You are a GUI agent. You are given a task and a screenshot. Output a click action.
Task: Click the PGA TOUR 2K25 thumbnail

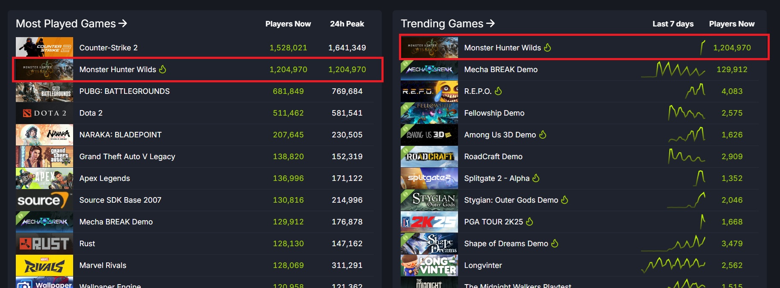tap(429, 221)
